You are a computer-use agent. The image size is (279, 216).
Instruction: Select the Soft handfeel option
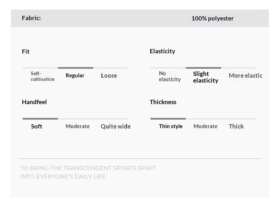(x=36, y=126)
